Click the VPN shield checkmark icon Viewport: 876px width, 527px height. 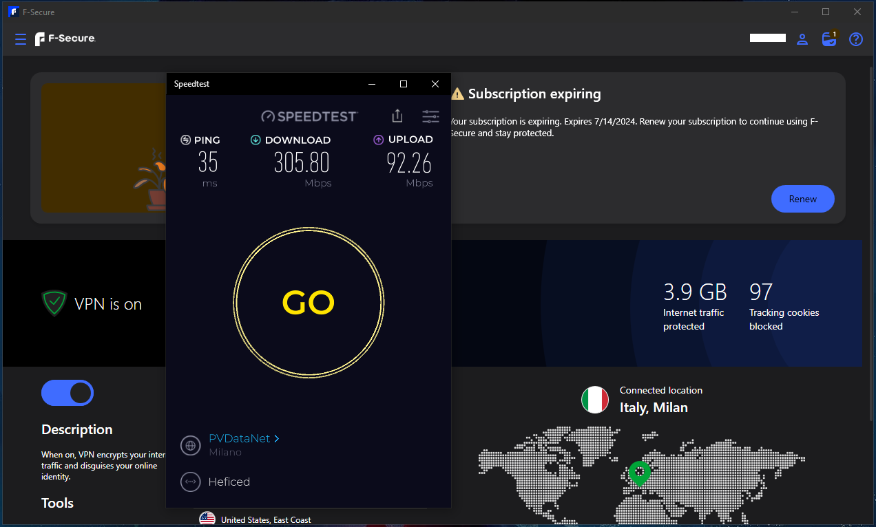[x=54, y=303]
